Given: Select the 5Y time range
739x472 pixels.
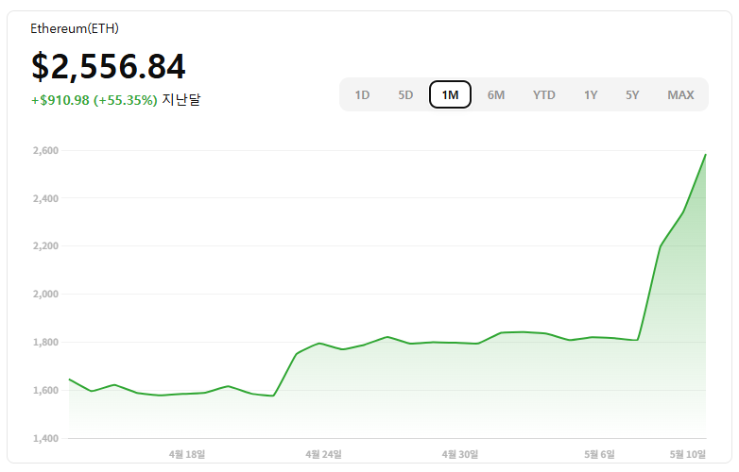Looking at the screenshot, I should pos(632,95).
